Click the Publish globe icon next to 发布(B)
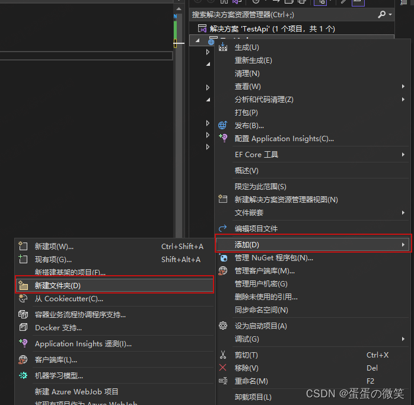Viewport: 414px width, 405px height. 222,125
